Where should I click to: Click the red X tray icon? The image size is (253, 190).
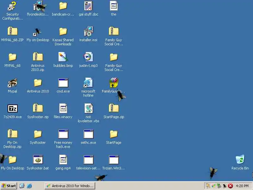click(x=231, y=186)
